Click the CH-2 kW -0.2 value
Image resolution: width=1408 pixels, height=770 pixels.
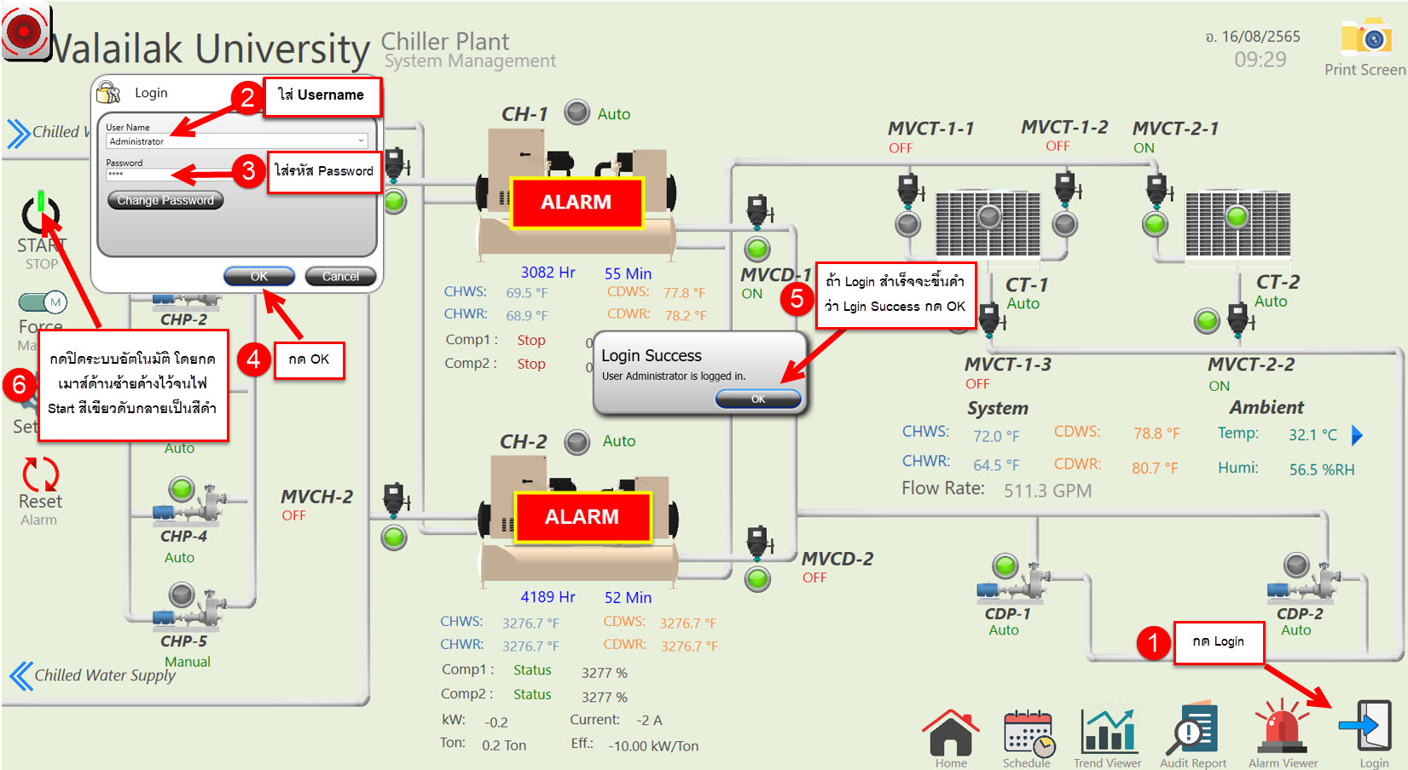click(x=496, y=722)
